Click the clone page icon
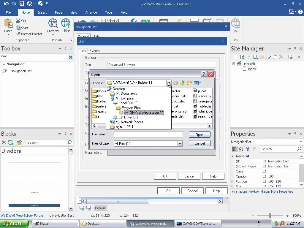 [x=275, y=57]
